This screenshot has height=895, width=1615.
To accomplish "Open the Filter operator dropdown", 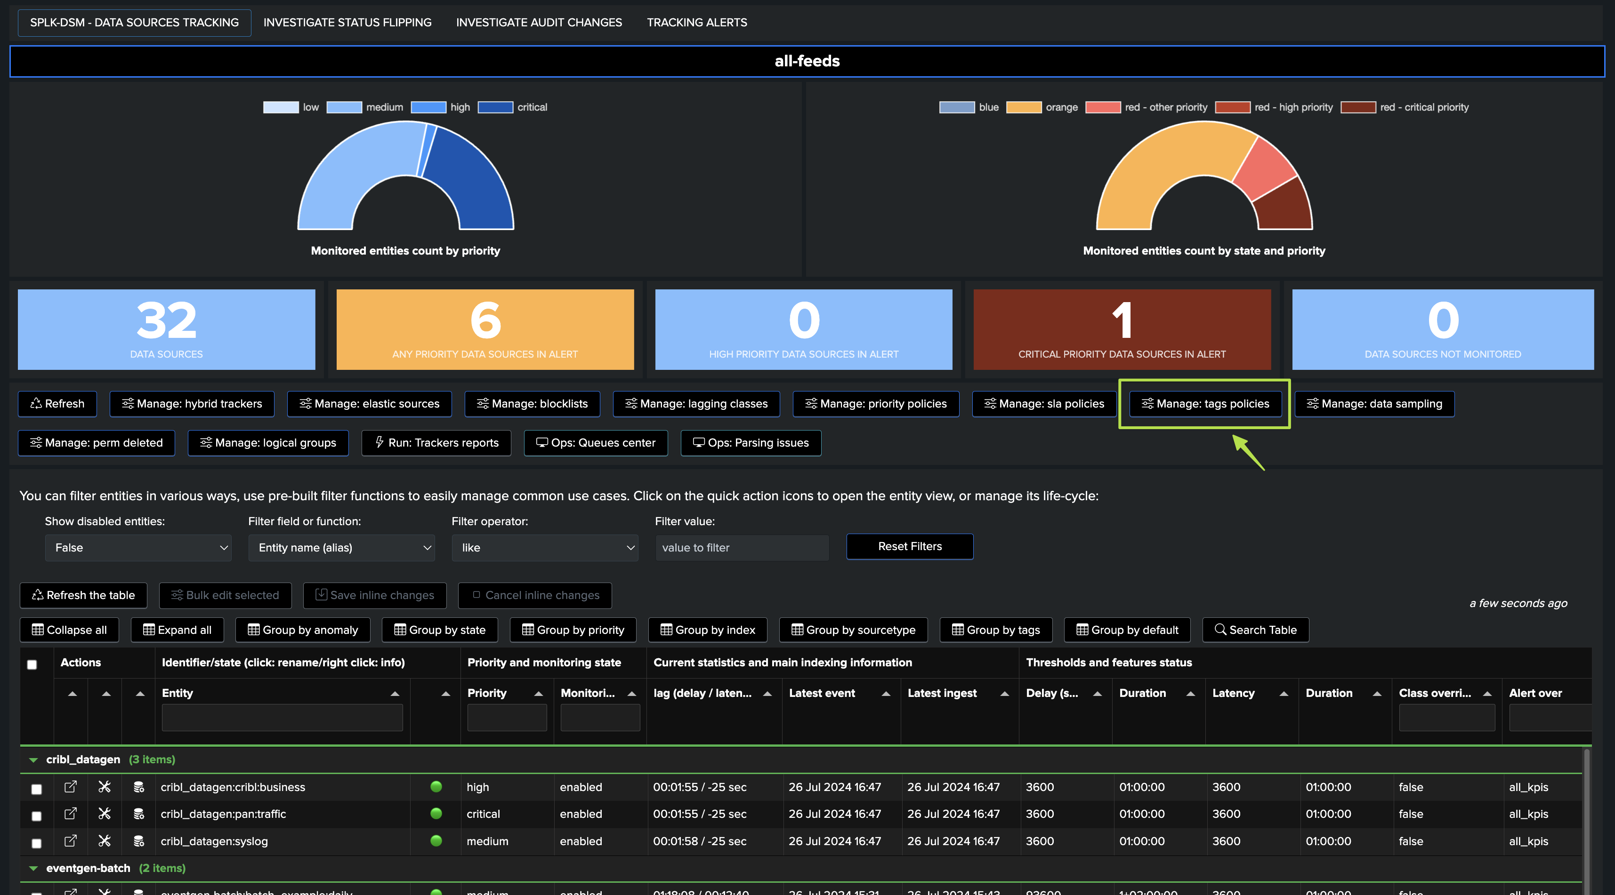I will [x=545, y=548].
